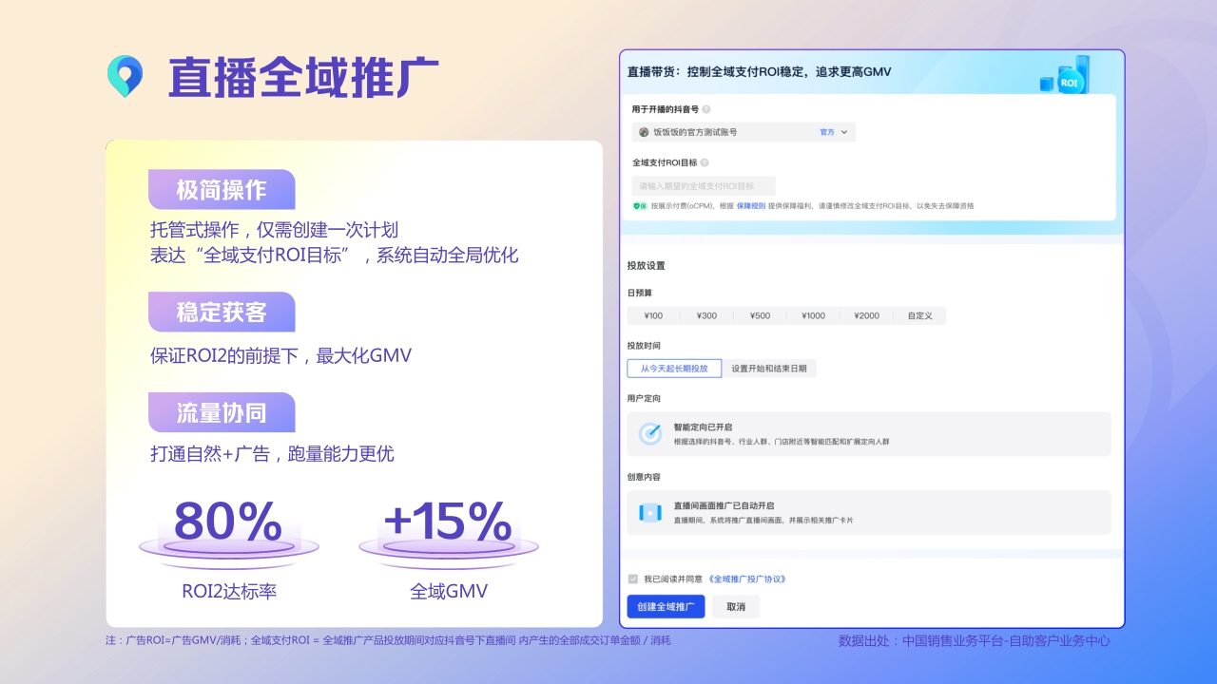Click the help icon beside 全域支付ROI目标
This screenshot has height=684, width=1217.
point(705,162)
